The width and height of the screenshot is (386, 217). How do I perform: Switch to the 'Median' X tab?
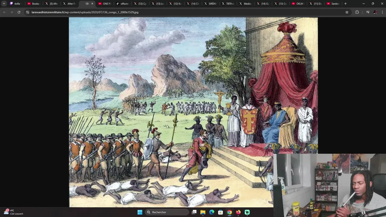tap(245, 4)
